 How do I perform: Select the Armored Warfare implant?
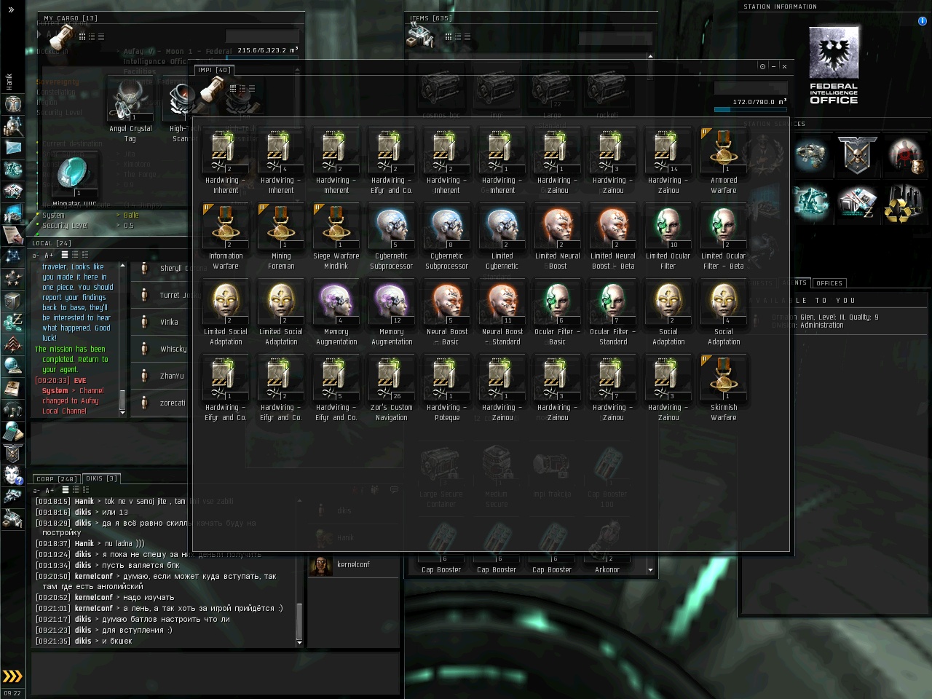tap(724, 162)
